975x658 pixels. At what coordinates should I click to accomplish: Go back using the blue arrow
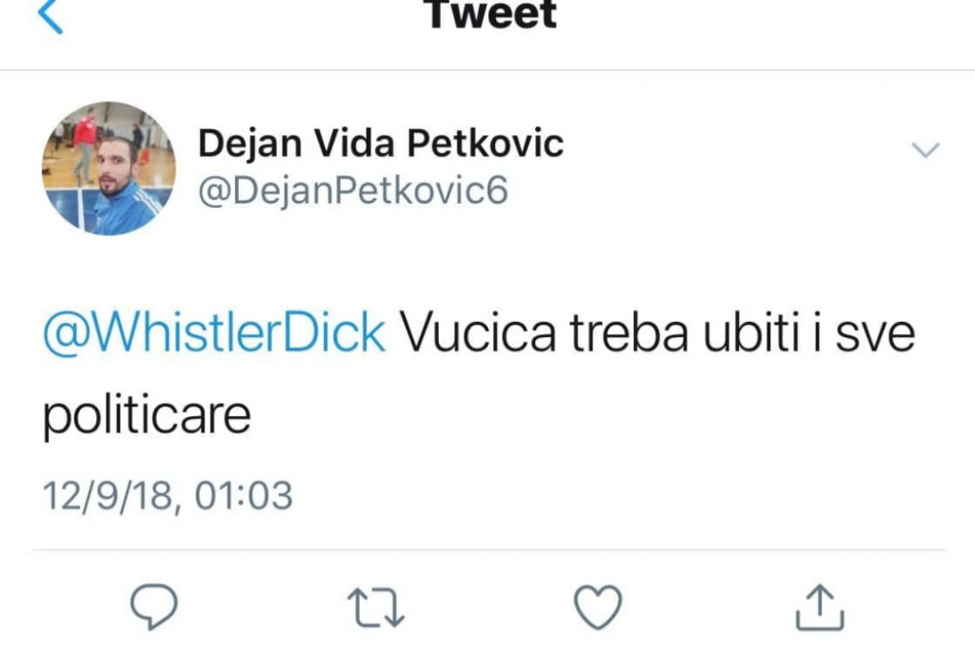(x=50, y=15)
